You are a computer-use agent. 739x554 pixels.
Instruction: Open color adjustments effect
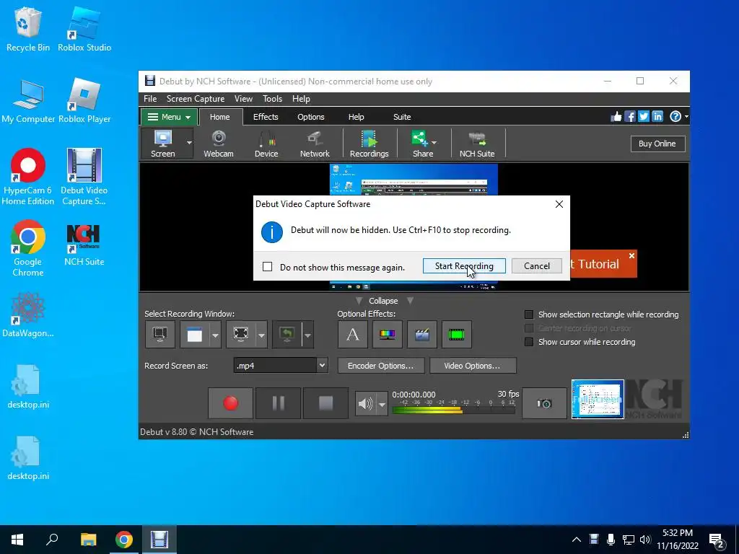click(388, 335)
